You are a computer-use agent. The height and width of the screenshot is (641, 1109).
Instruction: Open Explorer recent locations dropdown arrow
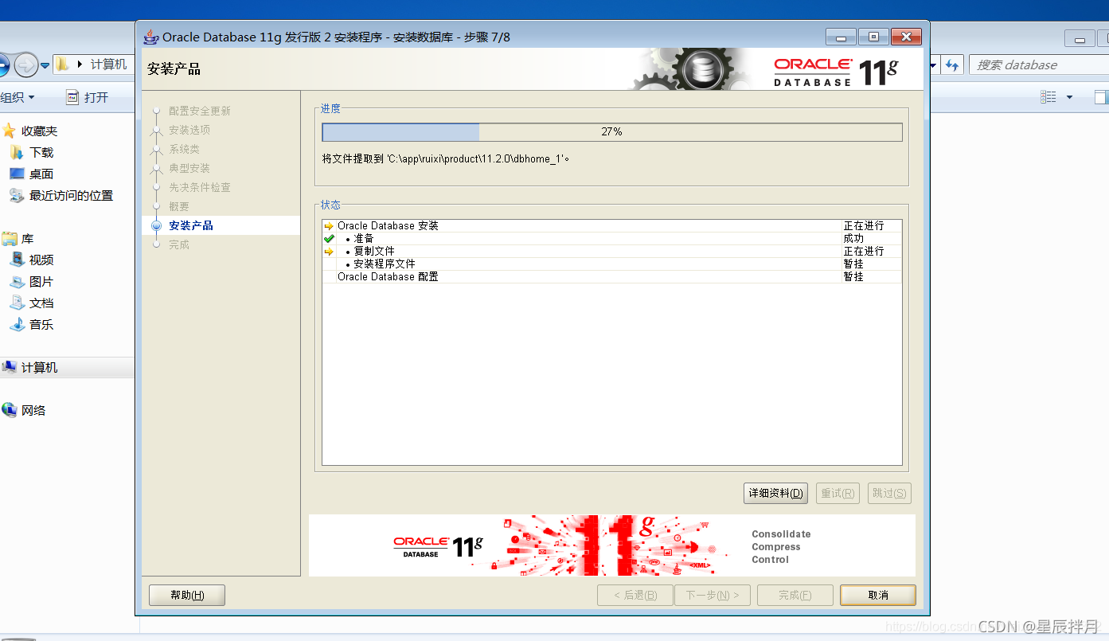[45, 65]
